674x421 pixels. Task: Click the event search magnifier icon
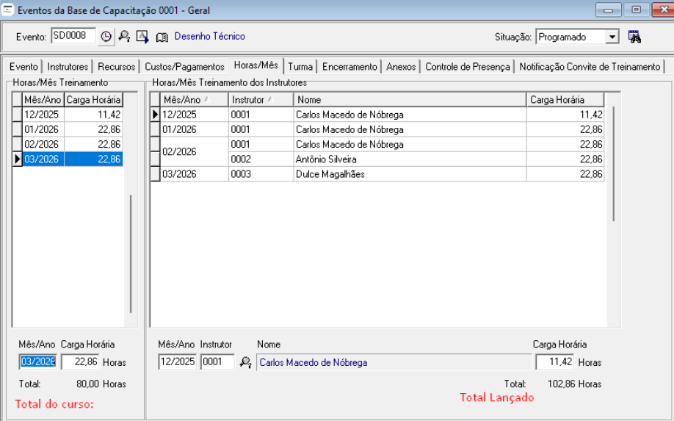[124, 37]
